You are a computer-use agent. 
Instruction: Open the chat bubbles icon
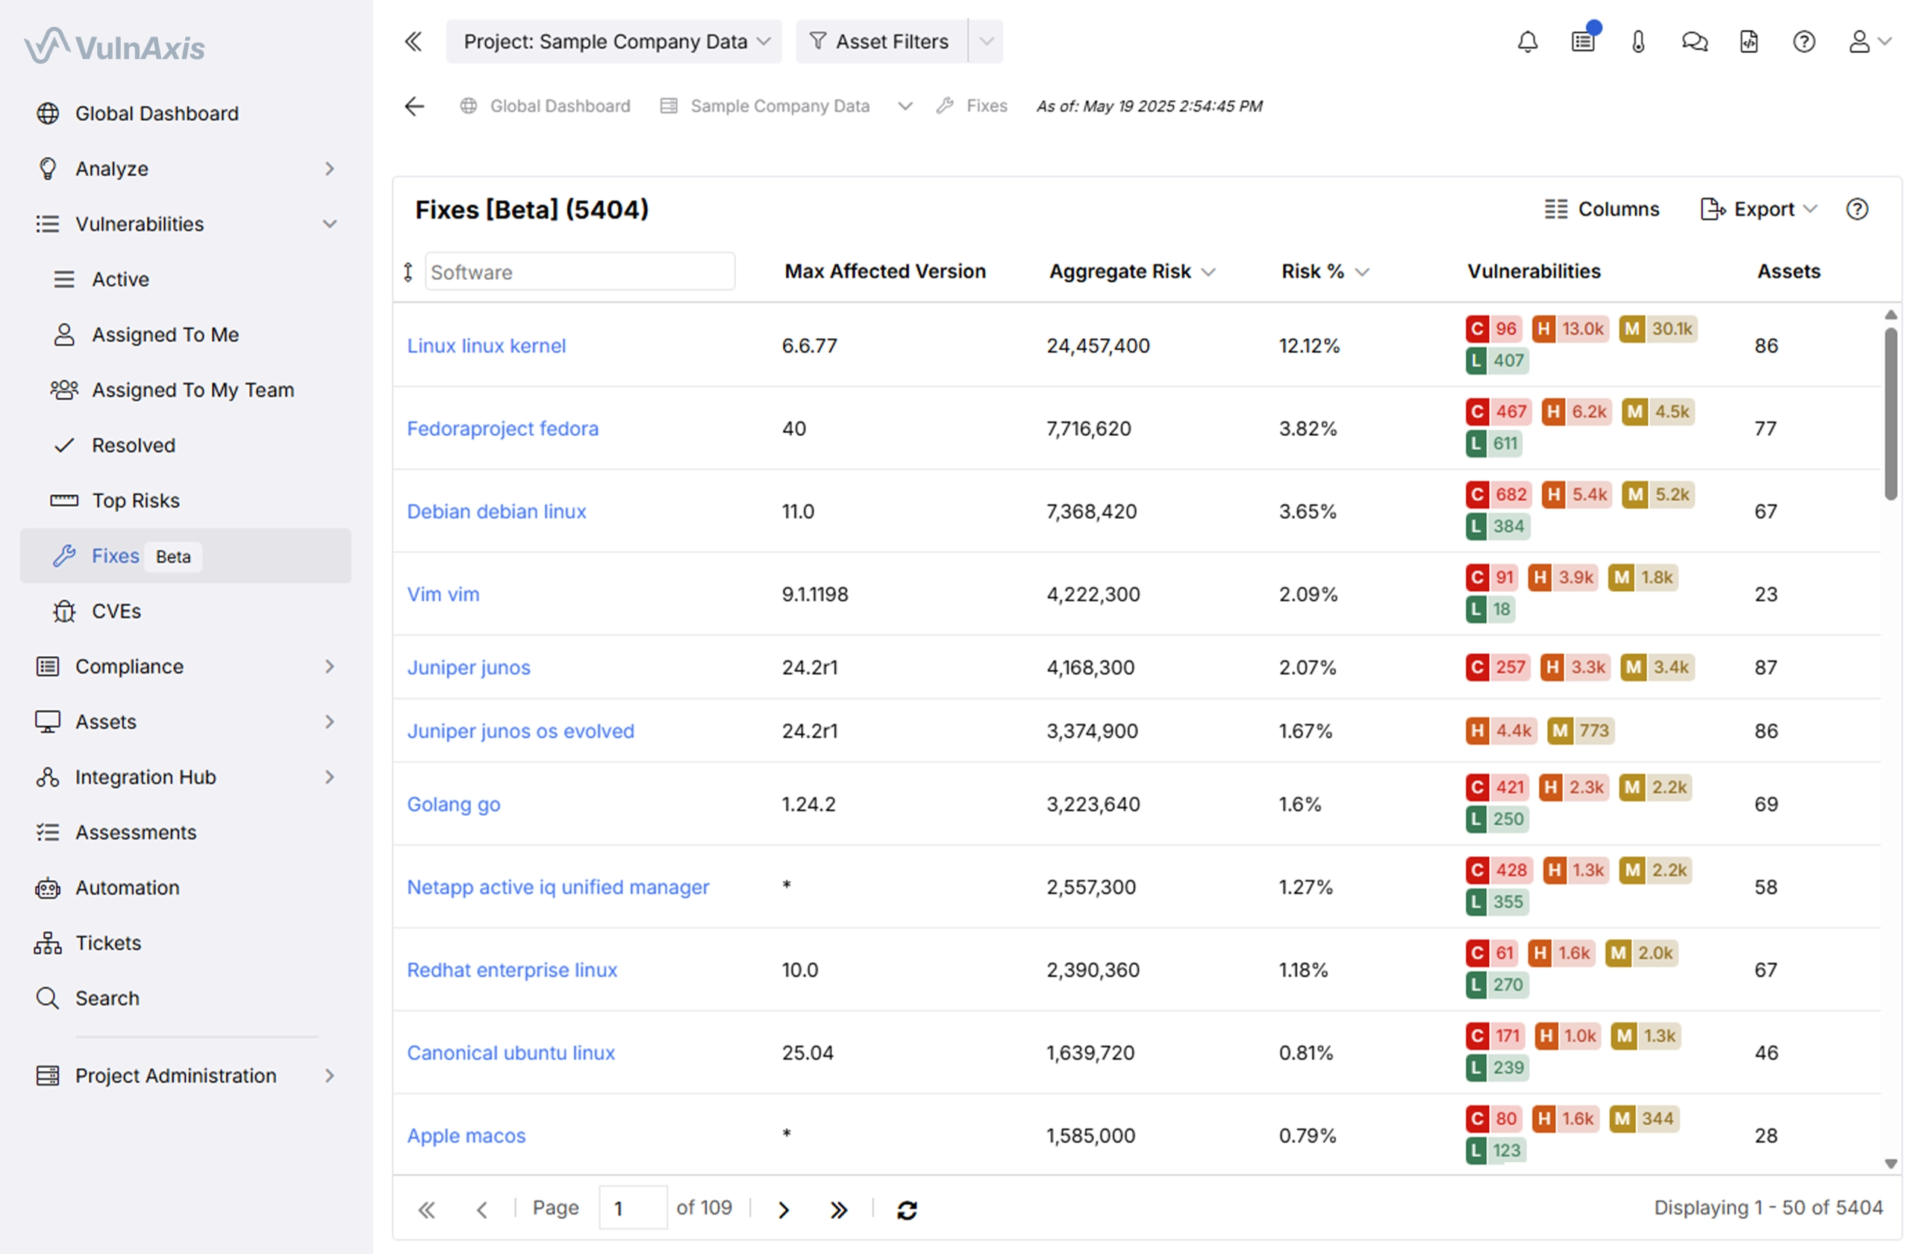click(x=1694, y=41)
